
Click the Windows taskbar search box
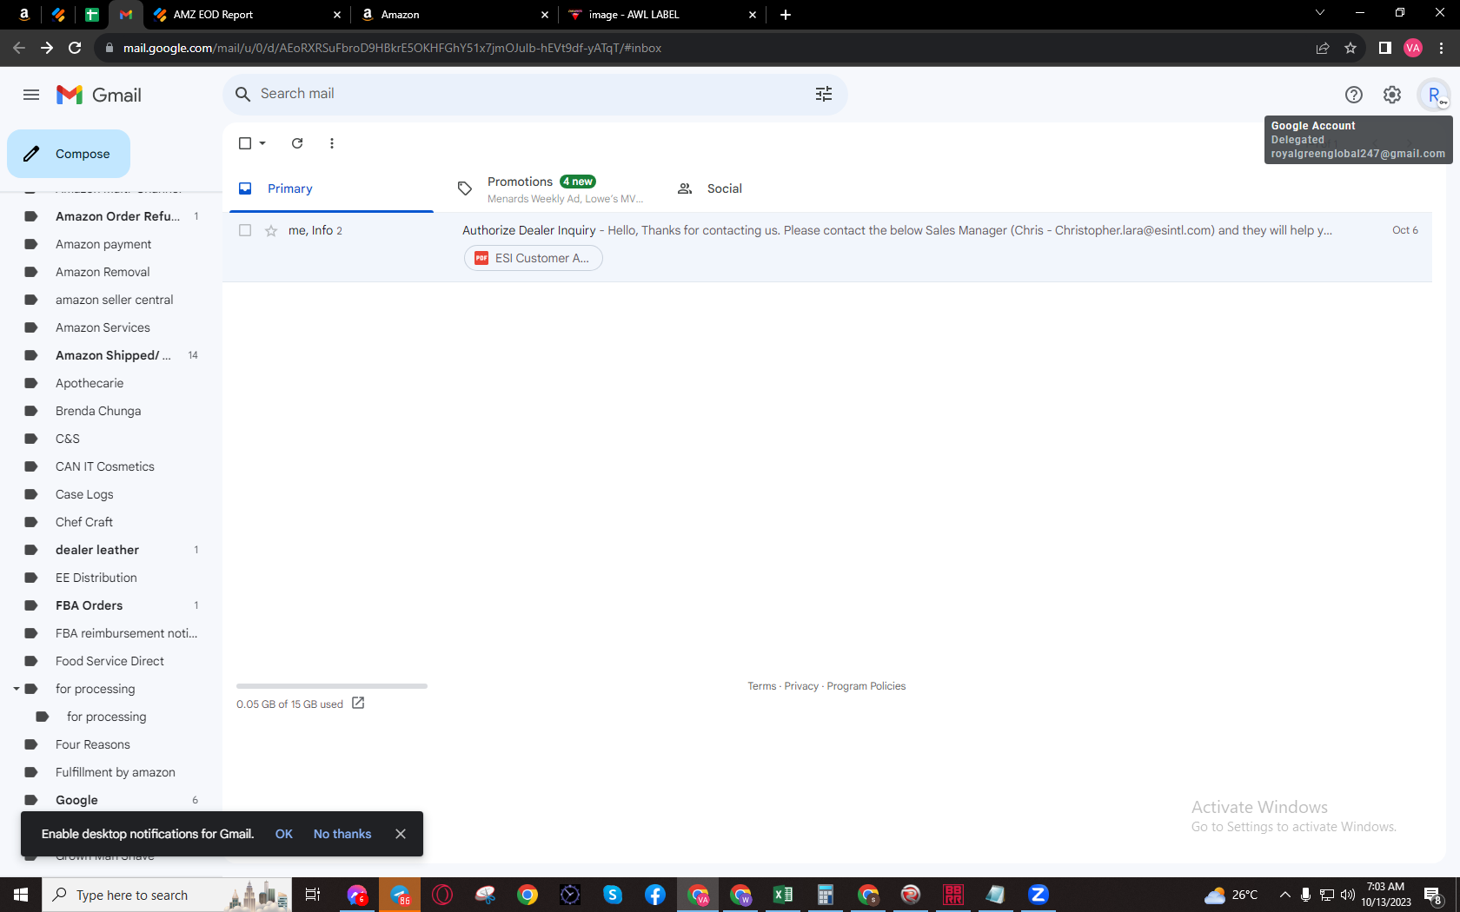click(167, 895)
